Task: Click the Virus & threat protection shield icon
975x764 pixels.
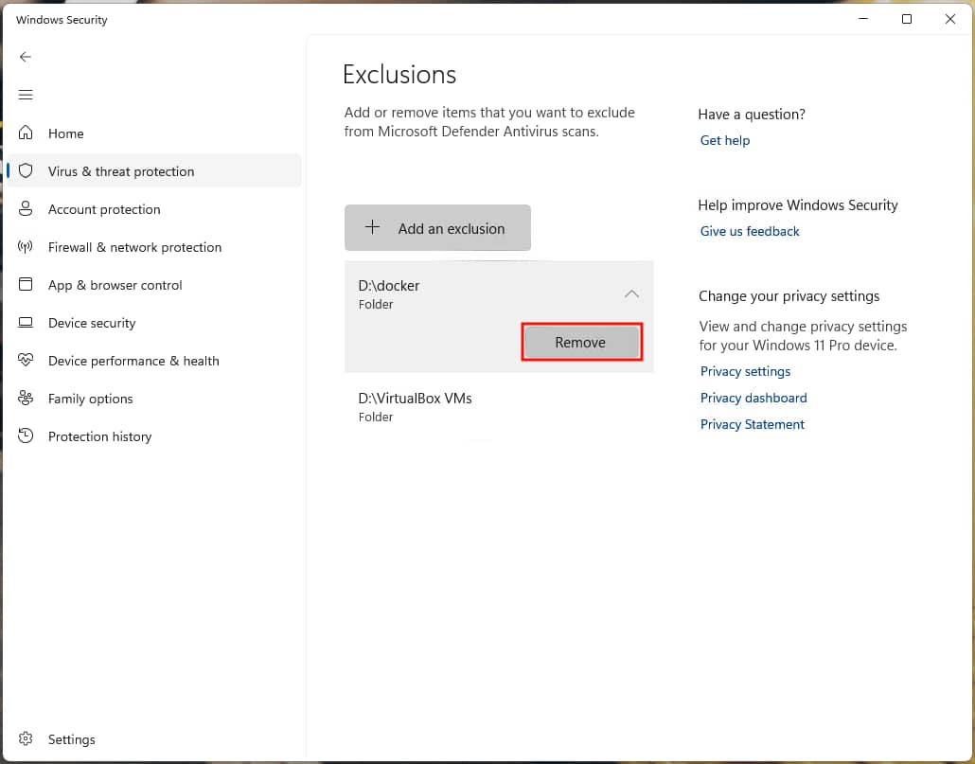Action: (x=26, y=171)
